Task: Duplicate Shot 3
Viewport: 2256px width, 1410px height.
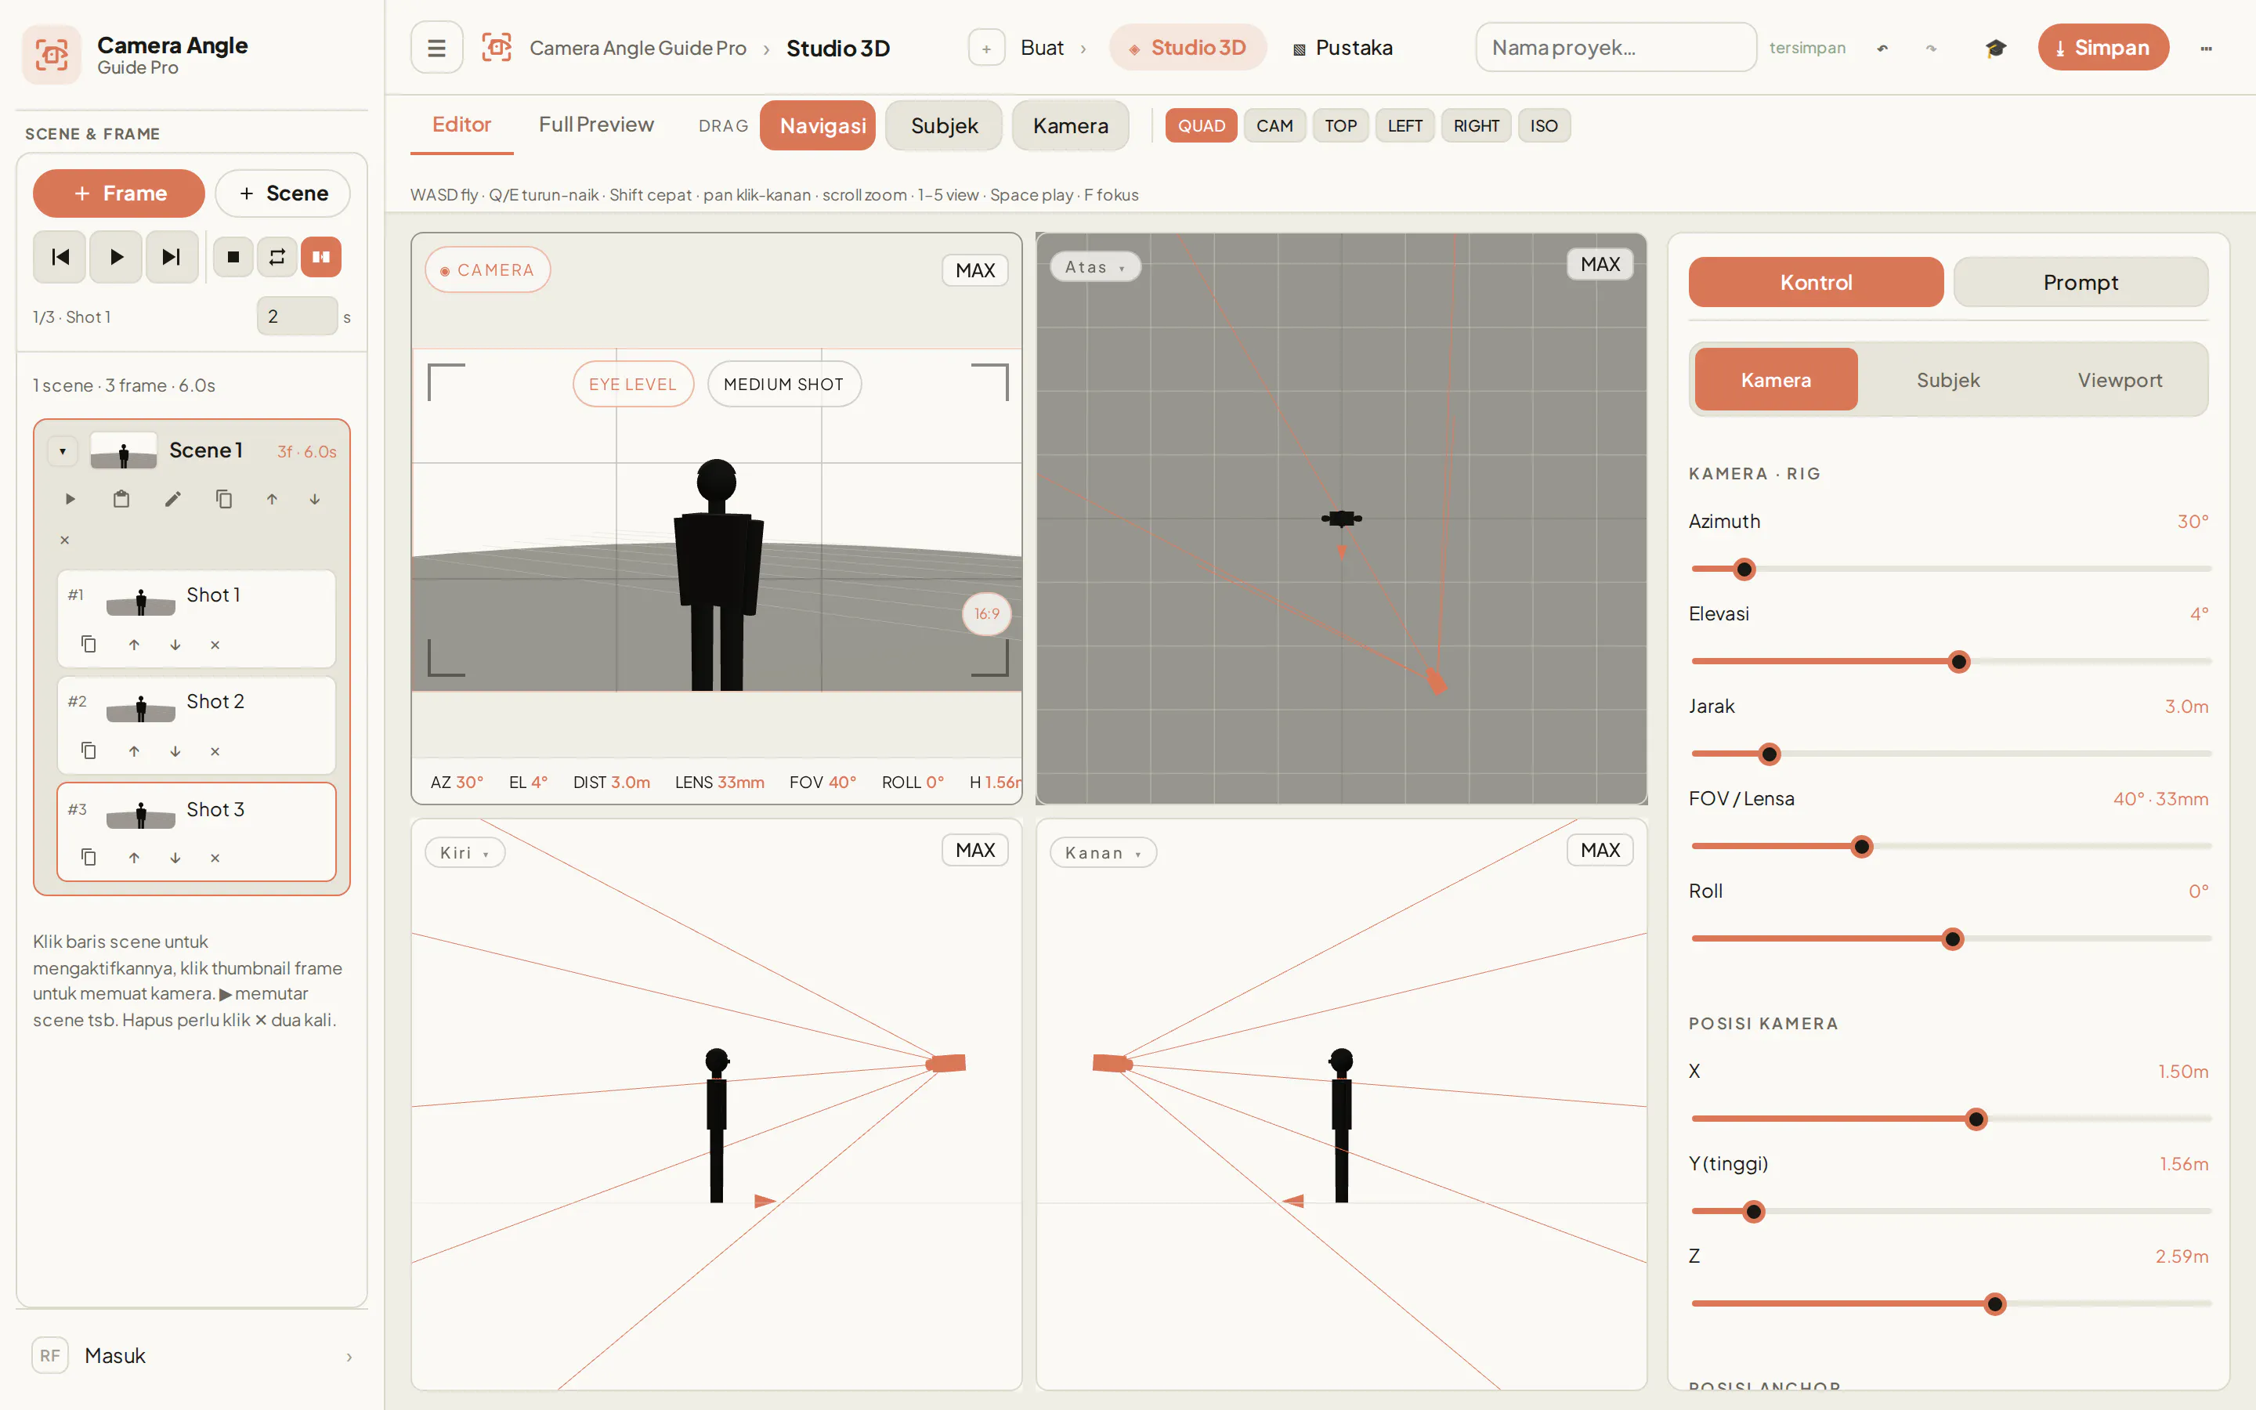Action: pyautogui.click(x=89, y=857)
